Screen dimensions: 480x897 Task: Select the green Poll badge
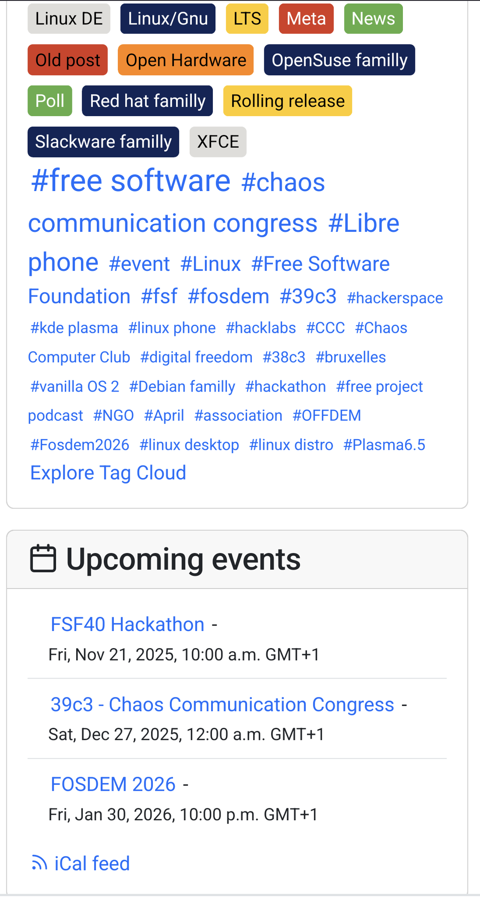(x=50, y=101)
